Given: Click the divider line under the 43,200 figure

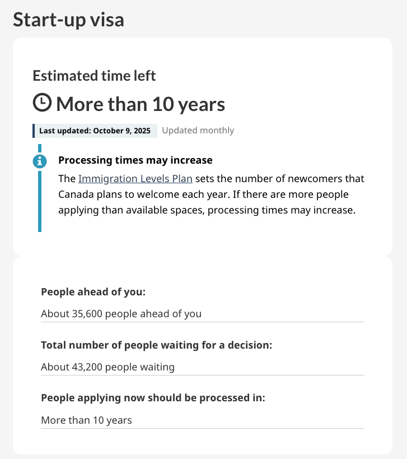Looking at the screenshot, I should tap(202, 375).
